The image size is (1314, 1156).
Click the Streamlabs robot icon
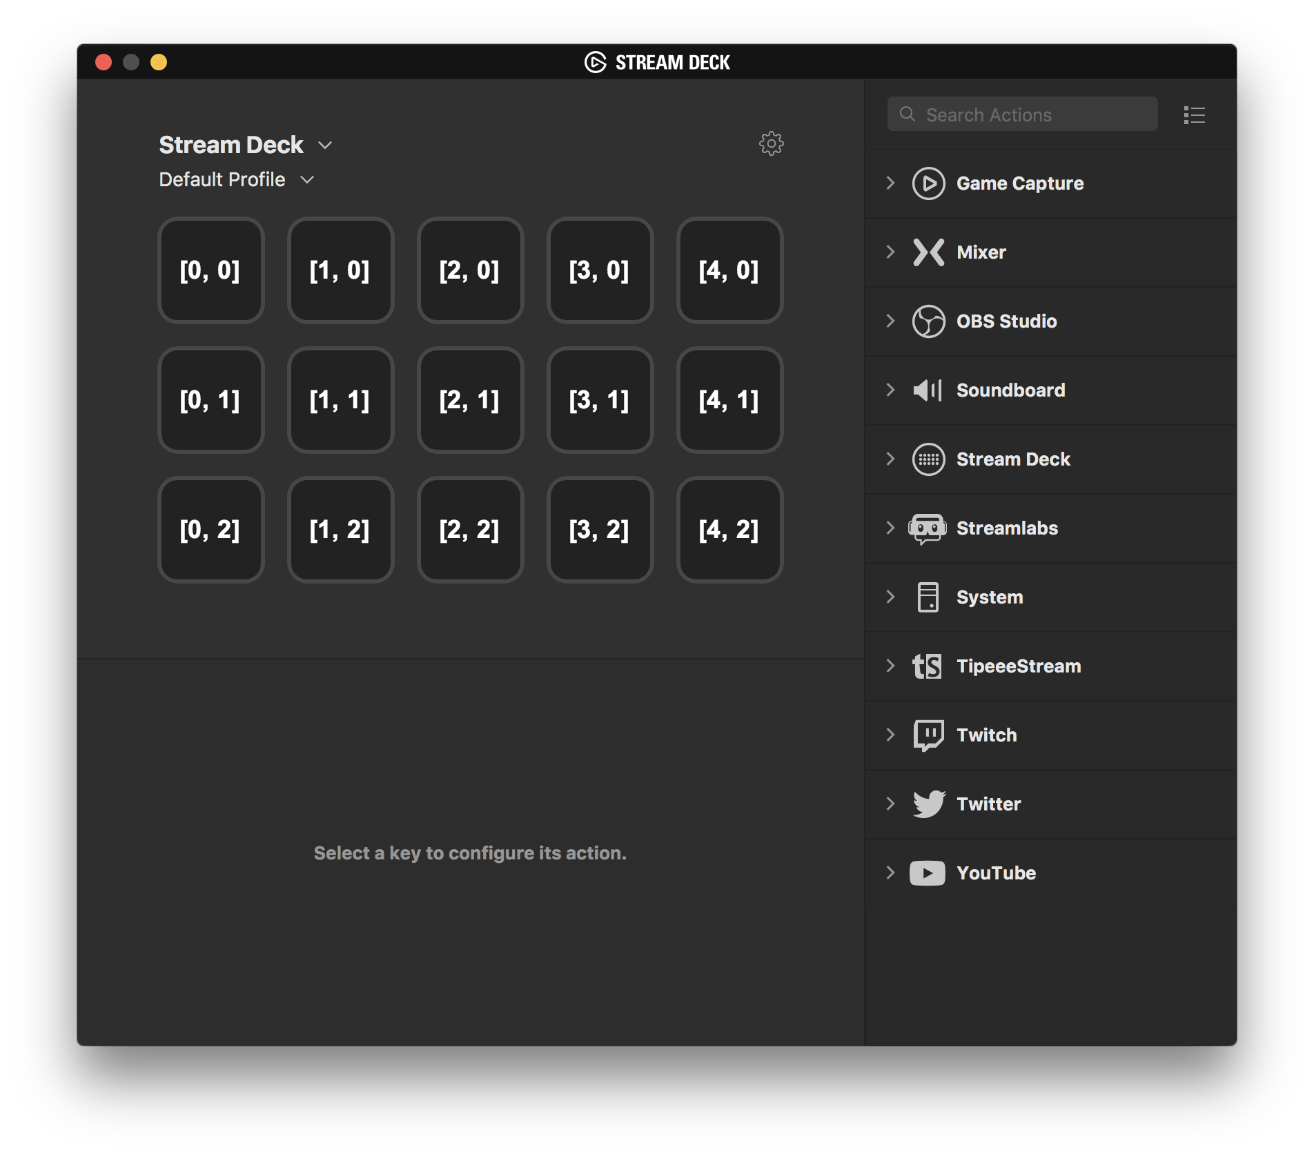[928, 529]
